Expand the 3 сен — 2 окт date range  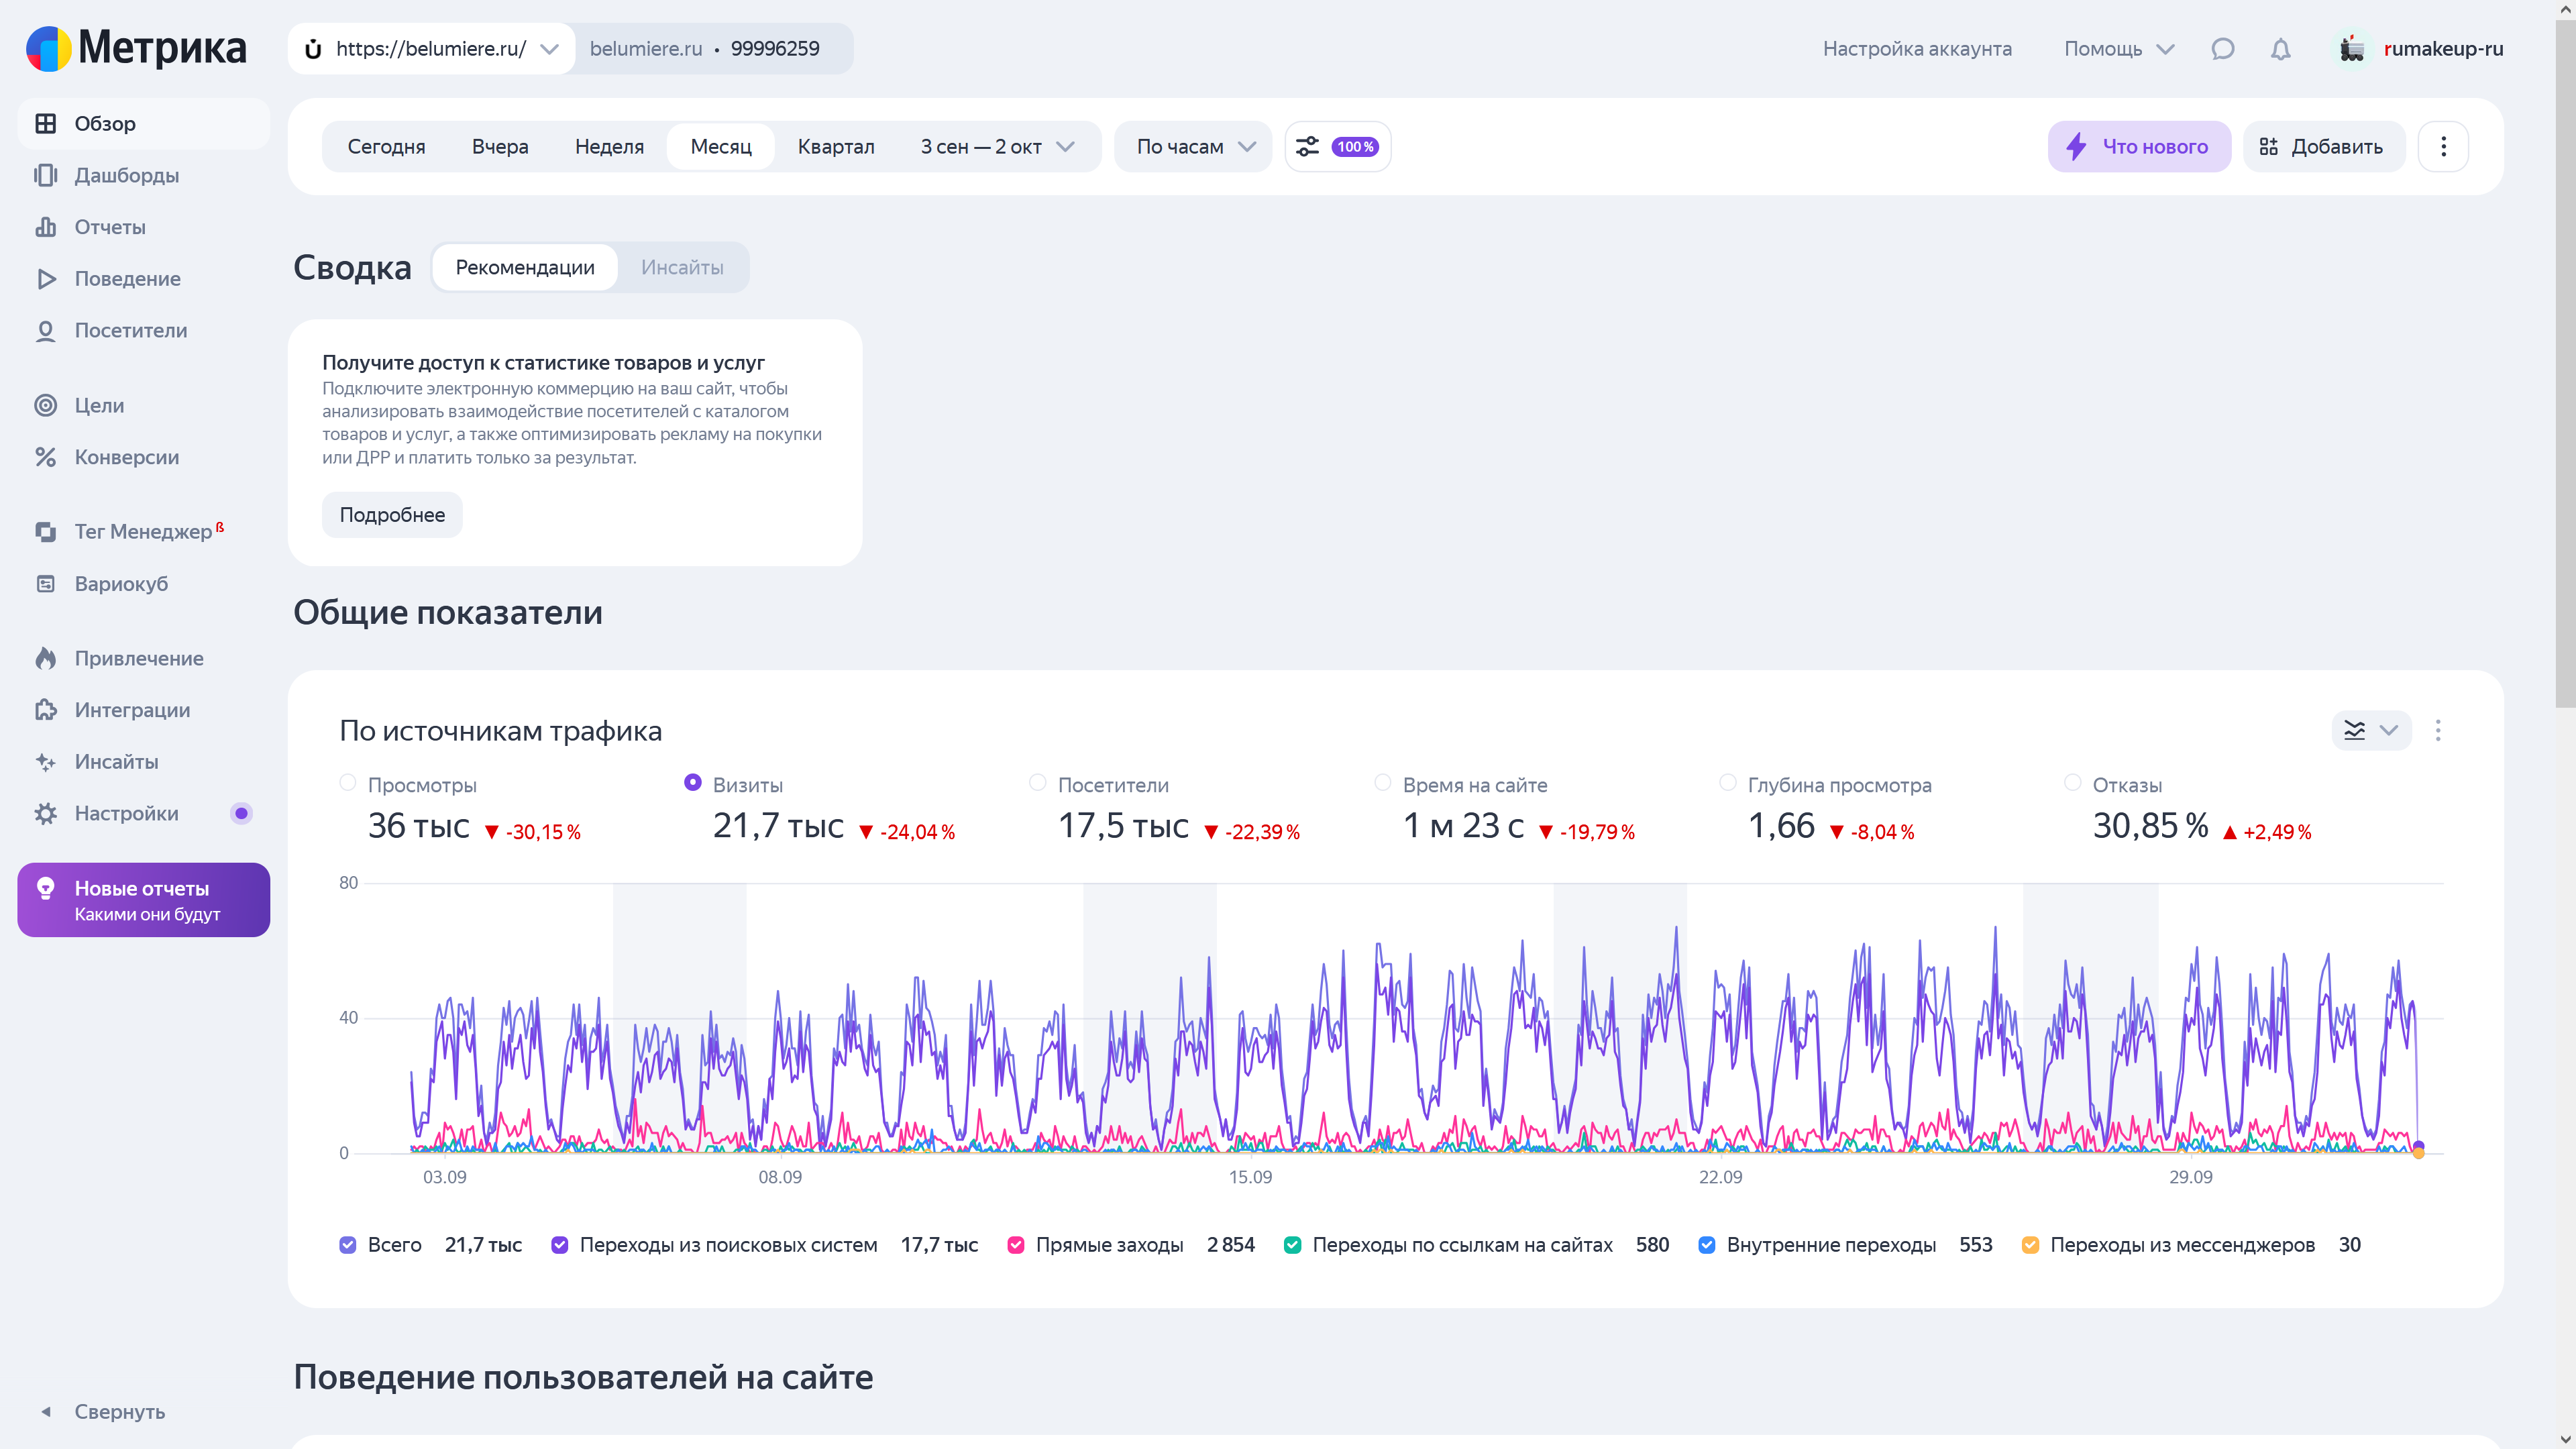pos(997,147)
